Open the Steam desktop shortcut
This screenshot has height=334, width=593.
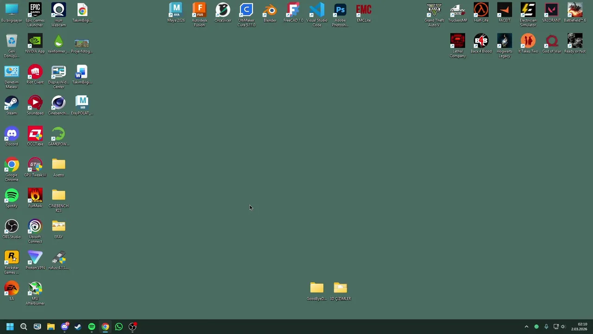click(12, 105)
